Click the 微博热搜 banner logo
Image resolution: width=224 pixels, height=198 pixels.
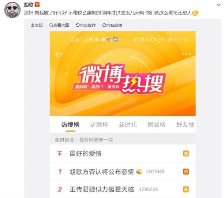[119, 79]
